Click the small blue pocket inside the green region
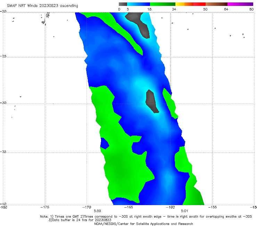The image size is (257, 226). pos(105,143)
